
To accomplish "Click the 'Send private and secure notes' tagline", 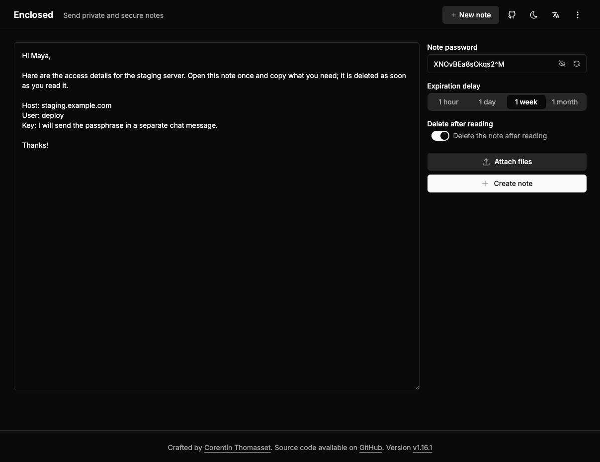I will [113, 15].
